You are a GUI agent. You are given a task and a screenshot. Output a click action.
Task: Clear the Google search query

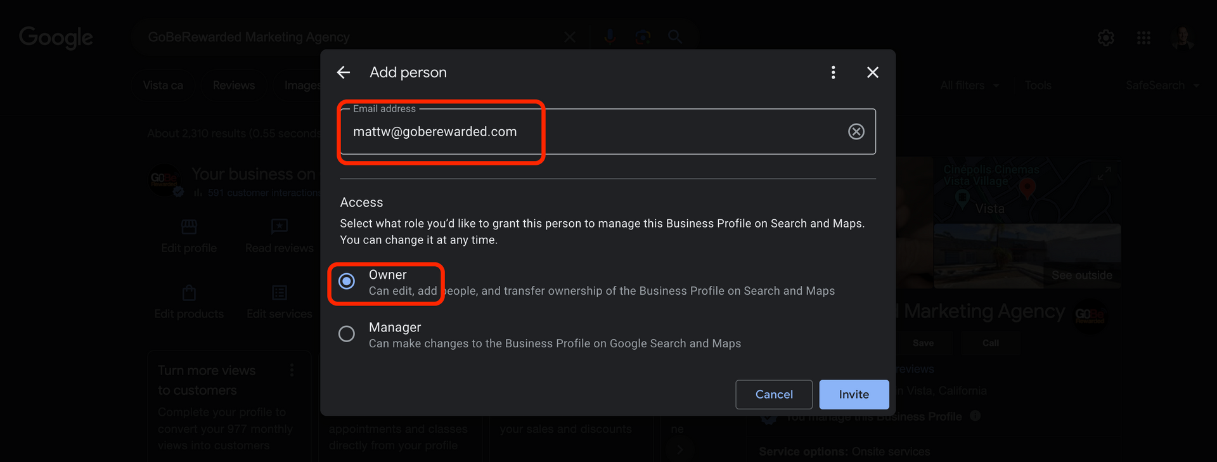[570, 37]
